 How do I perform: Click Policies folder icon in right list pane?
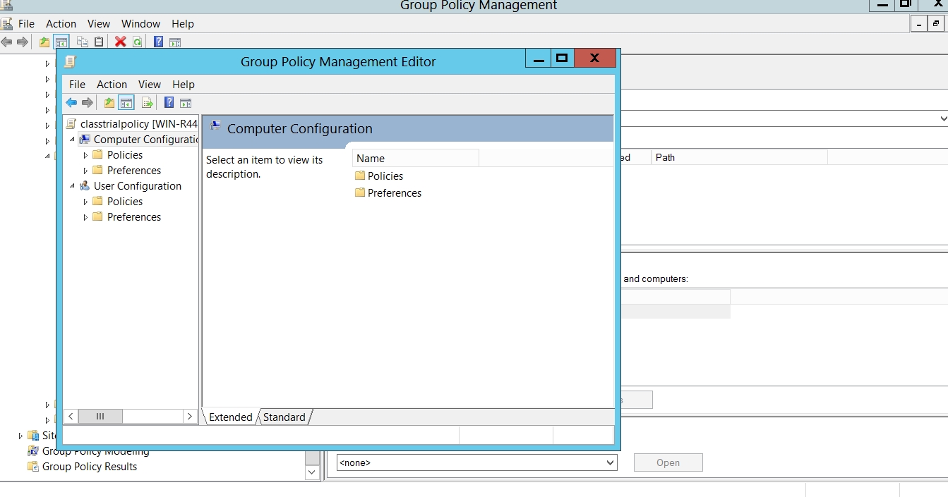click(x=360, y=176)
